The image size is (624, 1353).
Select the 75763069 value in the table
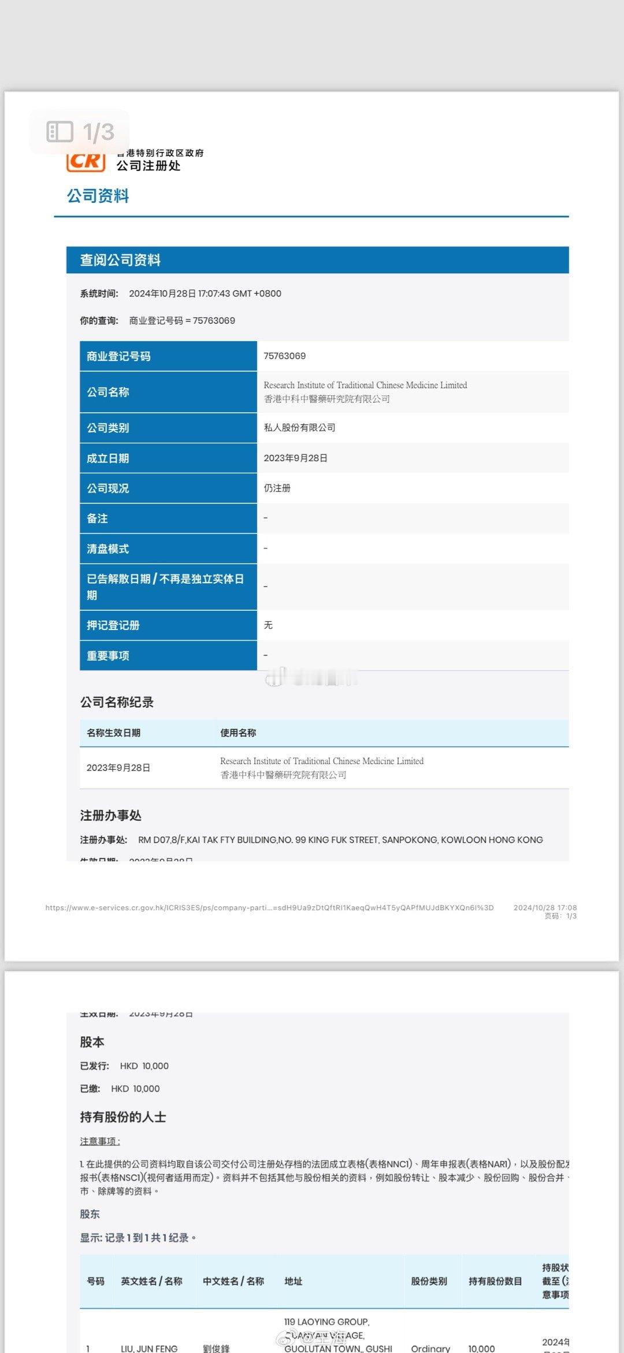coord(285,356)
